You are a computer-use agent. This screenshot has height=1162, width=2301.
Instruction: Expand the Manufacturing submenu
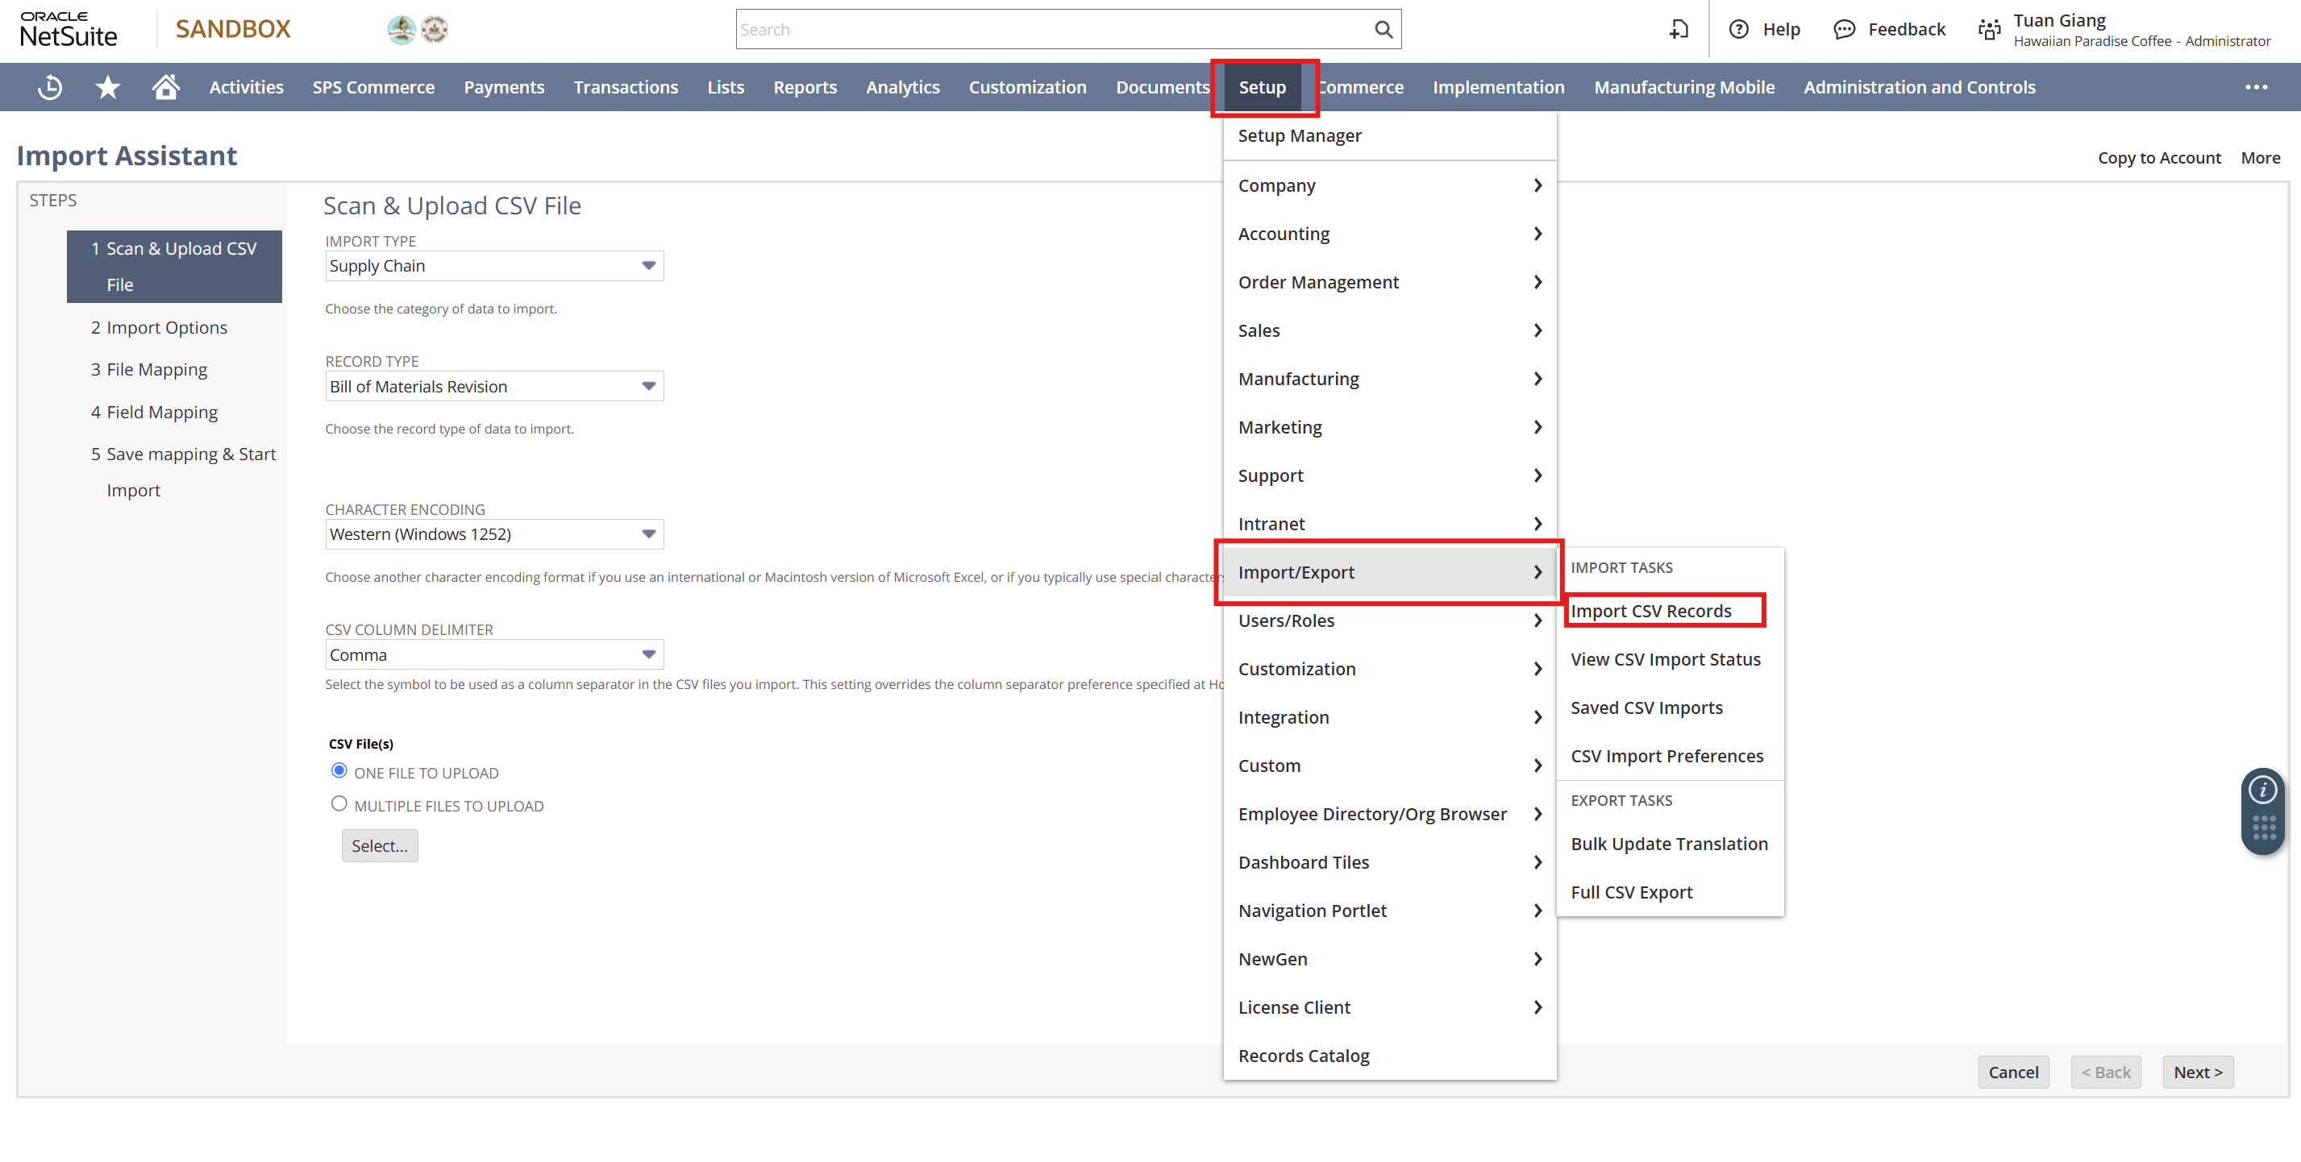[x=1389, y=379]
